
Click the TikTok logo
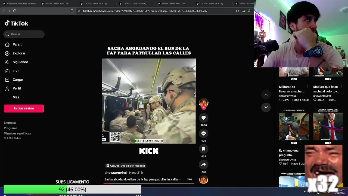click(x=16, y=23)
